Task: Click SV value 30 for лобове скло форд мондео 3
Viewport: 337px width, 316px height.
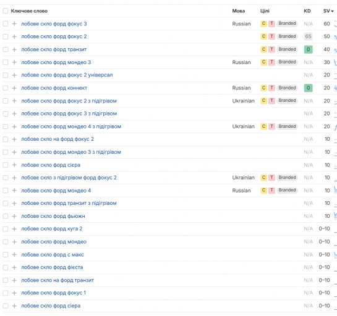Action: click(326, 62)
